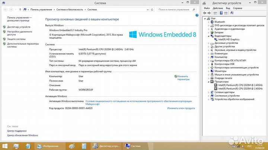Image resolution: width=268 pixels, height=150 pixels.
Task: Open Файл menu in Device Manager
Action: tap(207, 8)
